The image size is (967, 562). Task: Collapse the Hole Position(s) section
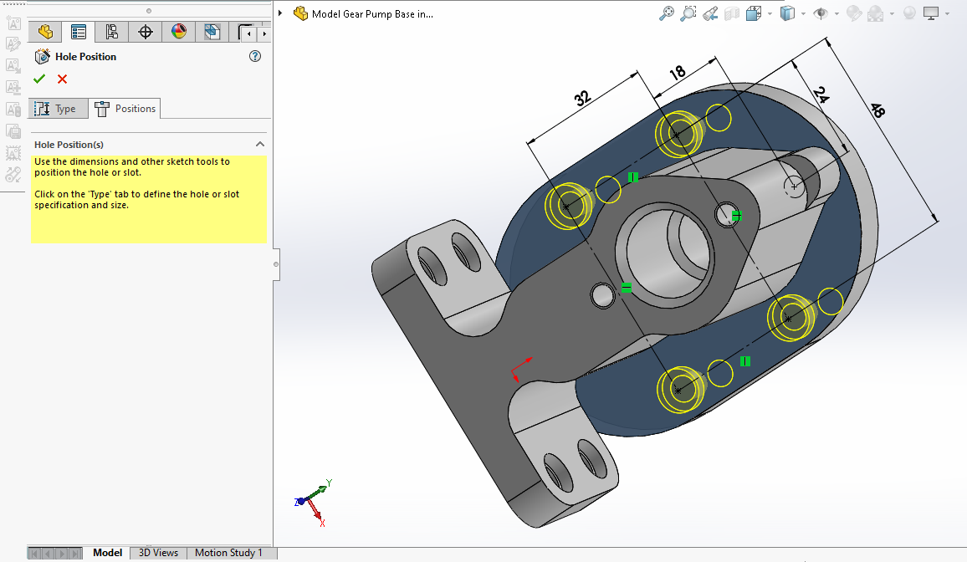260,145
